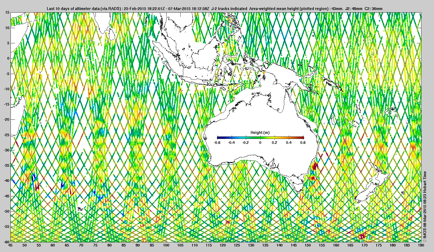Click latitude axis tick label 15
The width and height of the screenshot is (434, 252).
coord(7,12)
